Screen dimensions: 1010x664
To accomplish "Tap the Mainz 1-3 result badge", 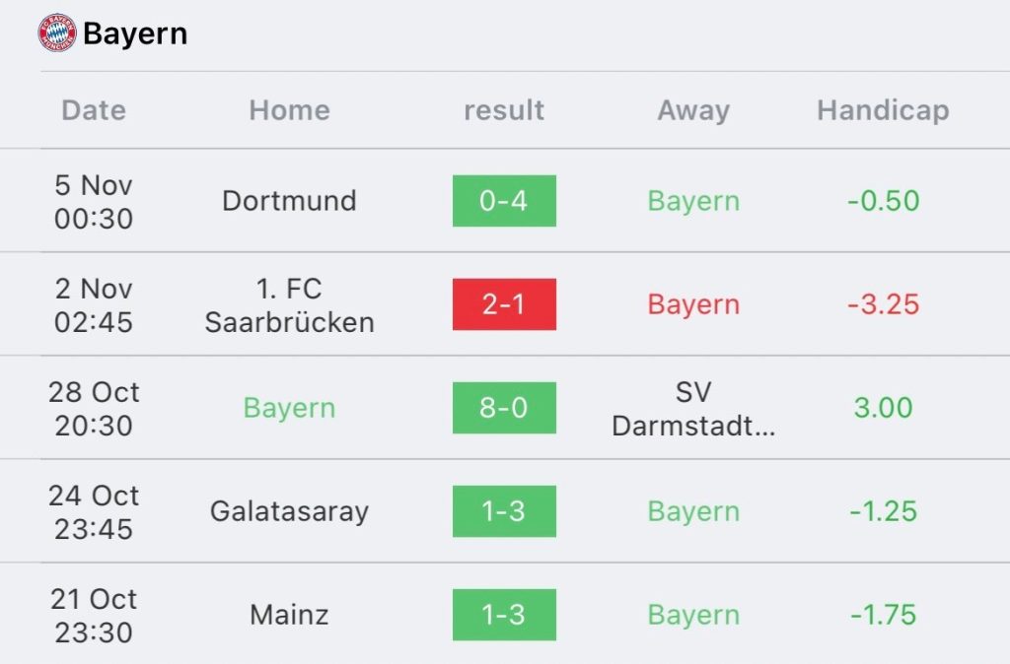I will coord(504,615).
